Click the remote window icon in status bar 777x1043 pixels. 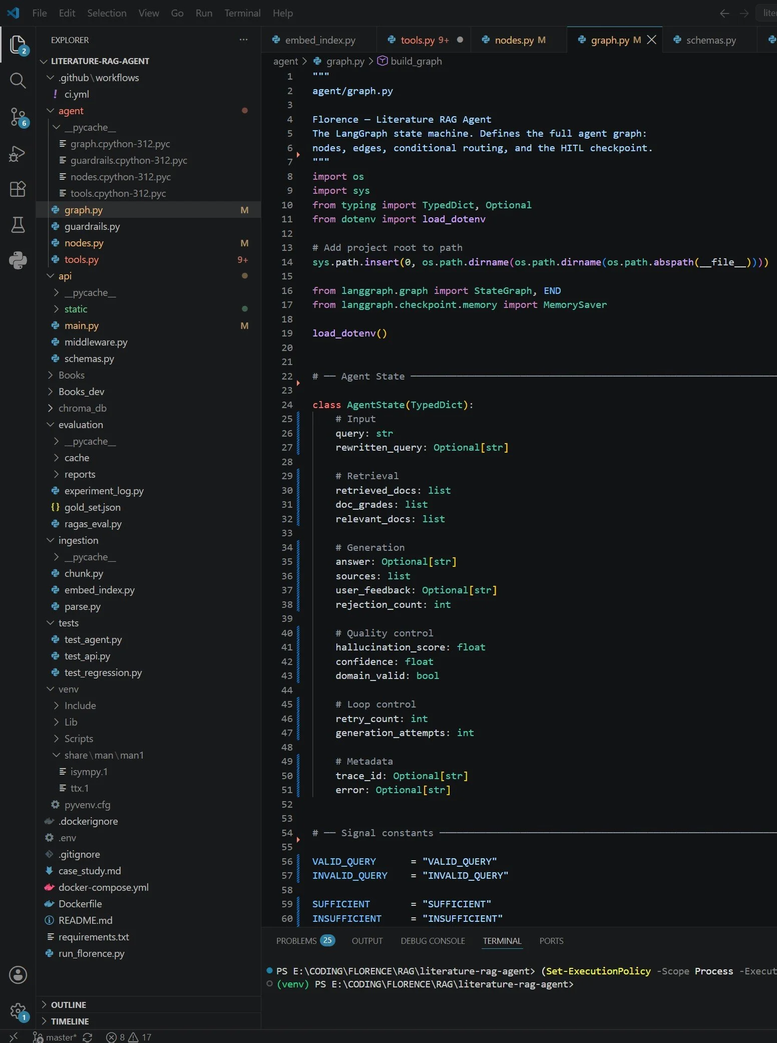point(14,1036)
